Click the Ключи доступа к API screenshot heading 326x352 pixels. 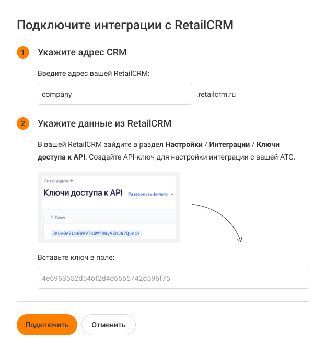click(83, 193)
